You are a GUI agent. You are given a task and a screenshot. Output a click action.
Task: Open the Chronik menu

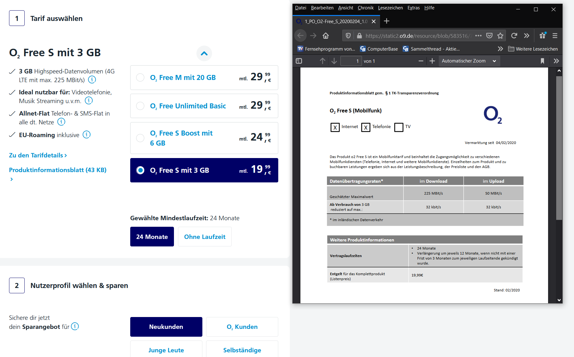366,8
